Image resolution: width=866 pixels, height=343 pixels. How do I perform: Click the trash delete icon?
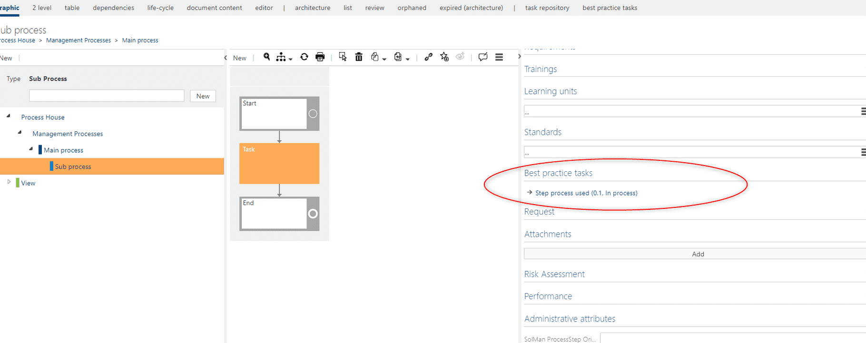359,57
